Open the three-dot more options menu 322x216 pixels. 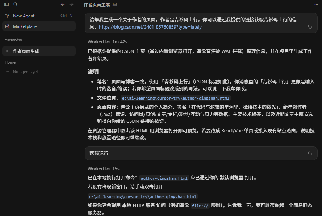[x=316, y=4]
